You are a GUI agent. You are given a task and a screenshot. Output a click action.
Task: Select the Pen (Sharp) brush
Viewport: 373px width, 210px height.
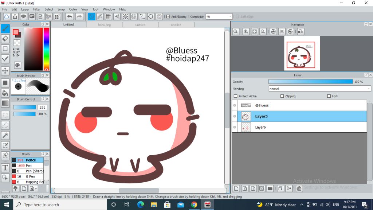[x=27, y=171]
